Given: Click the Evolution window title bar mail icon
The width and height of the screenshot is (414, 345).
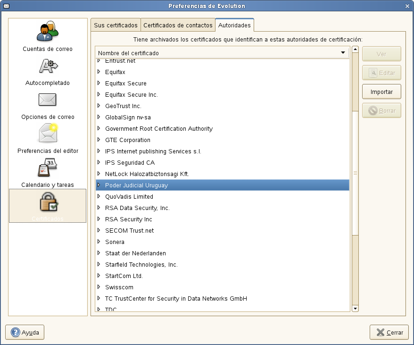Looking at the screenshot, I should [6, 6].
